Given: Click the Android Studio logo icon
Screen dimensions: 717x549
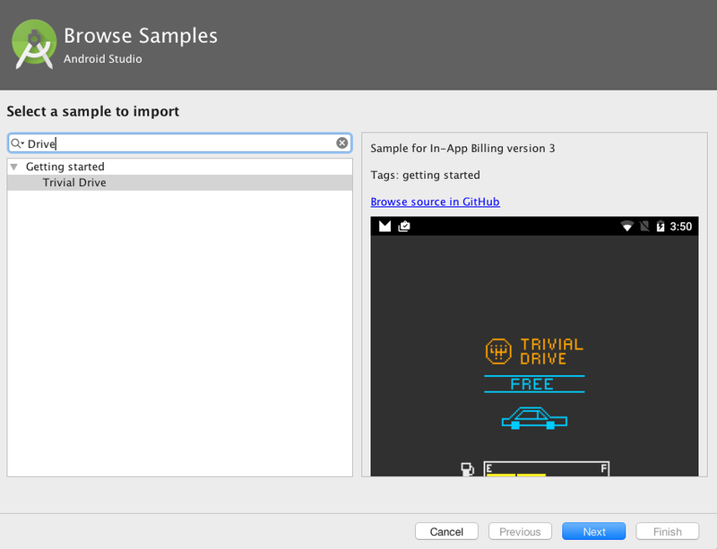Looking at the screenshot, I should (34, 45).
